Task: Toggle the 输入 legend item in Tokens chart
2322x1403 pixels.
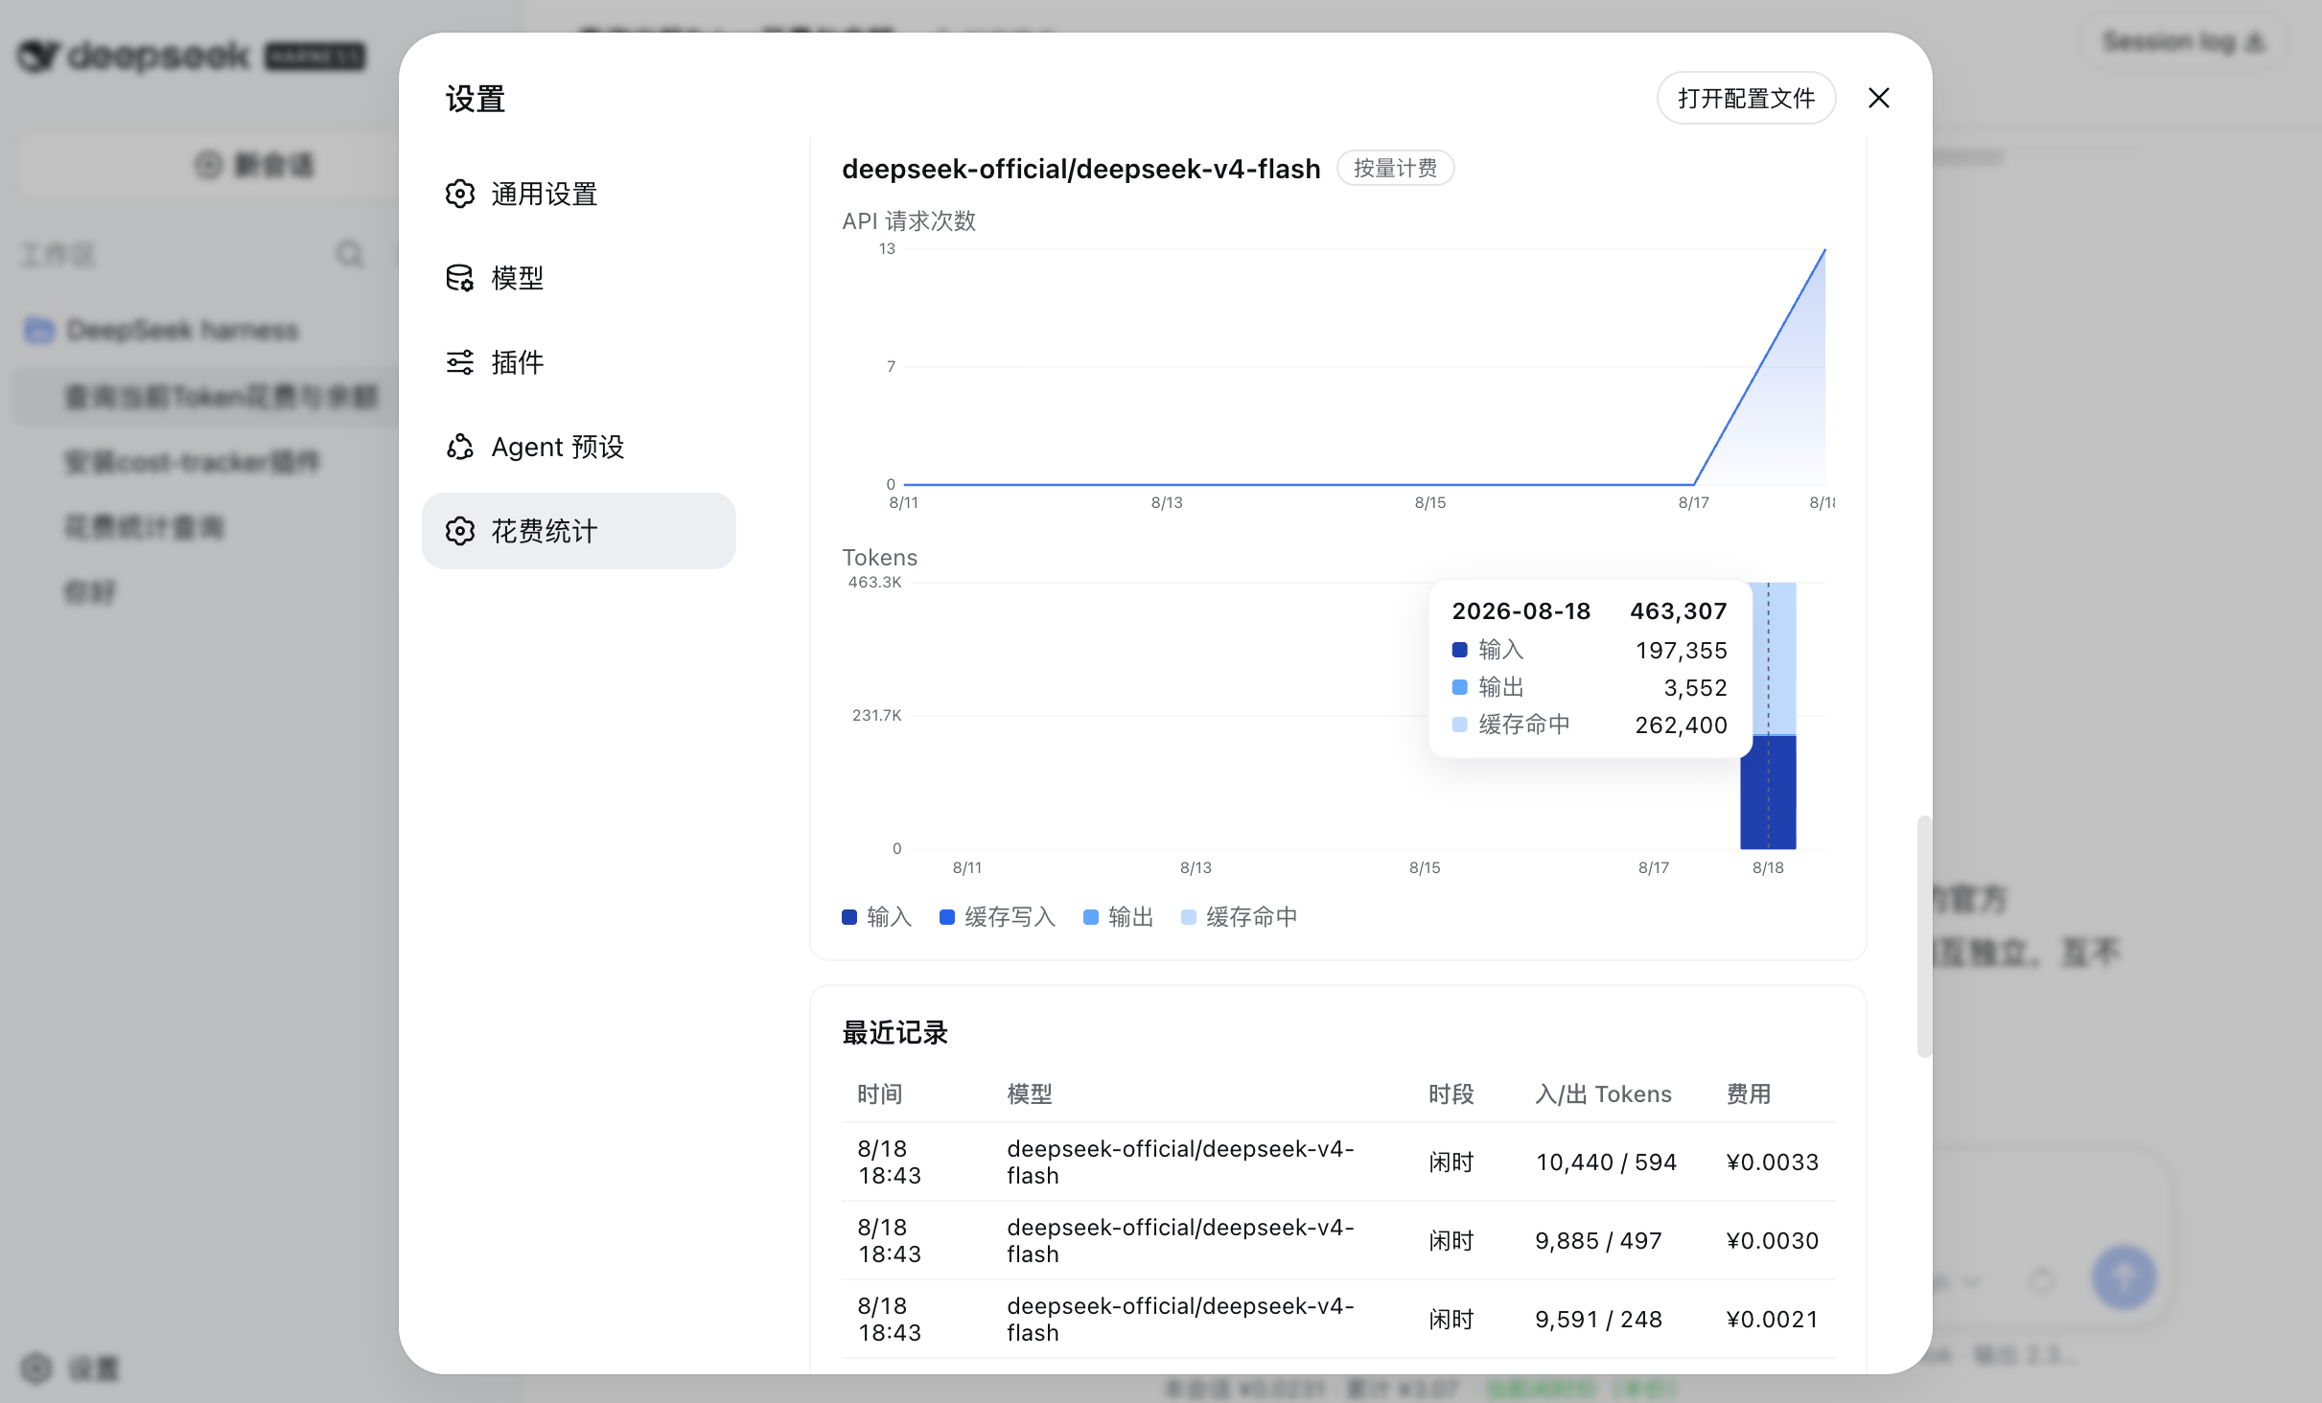Action: tap(876, 917)
